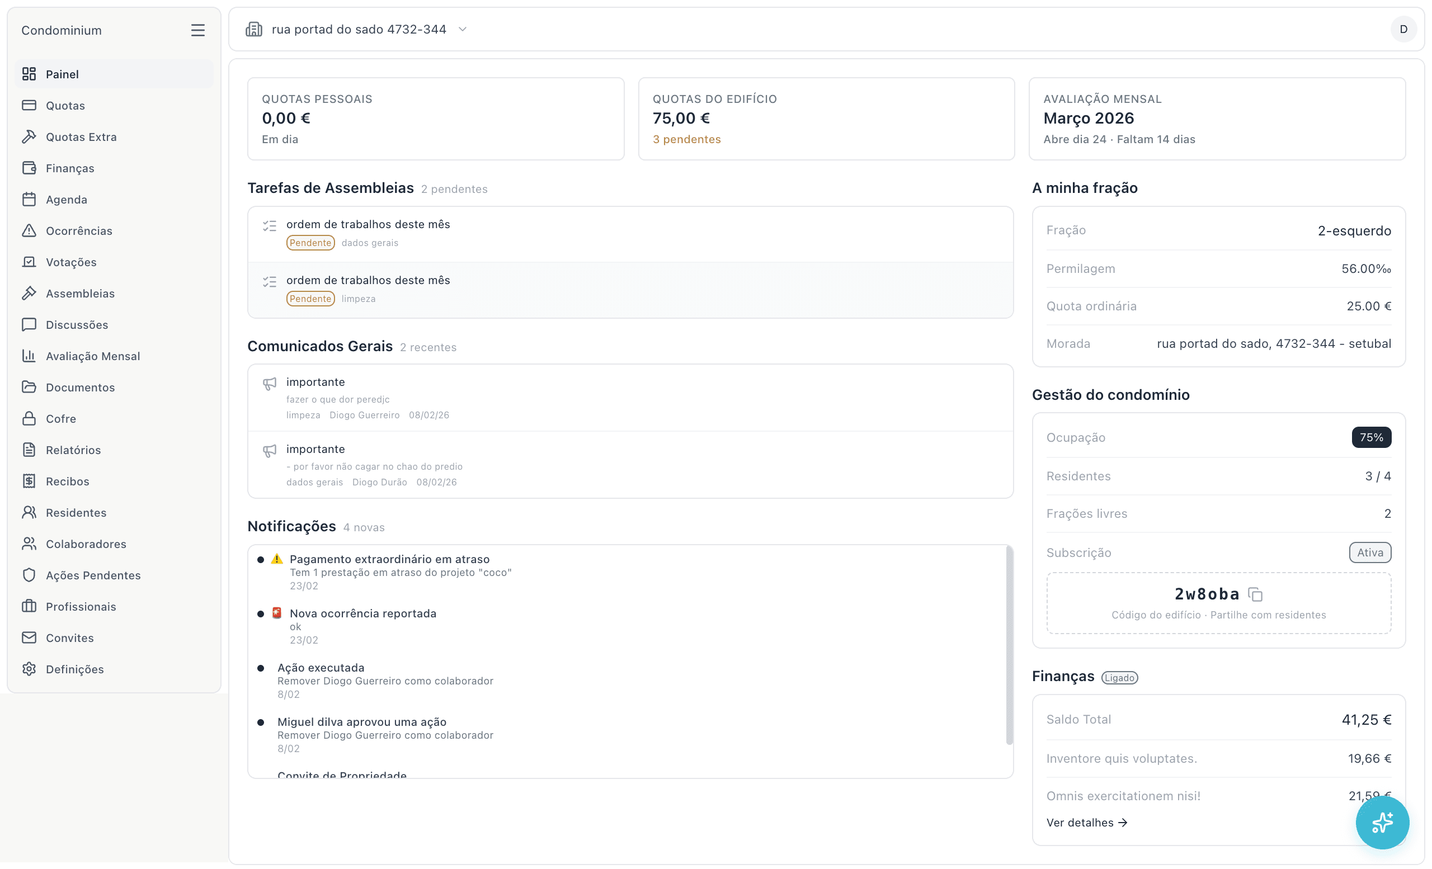Go to Quotas Extra in sidebar
The width and height of the screenshot is (1432, 869).
point(81,137)
